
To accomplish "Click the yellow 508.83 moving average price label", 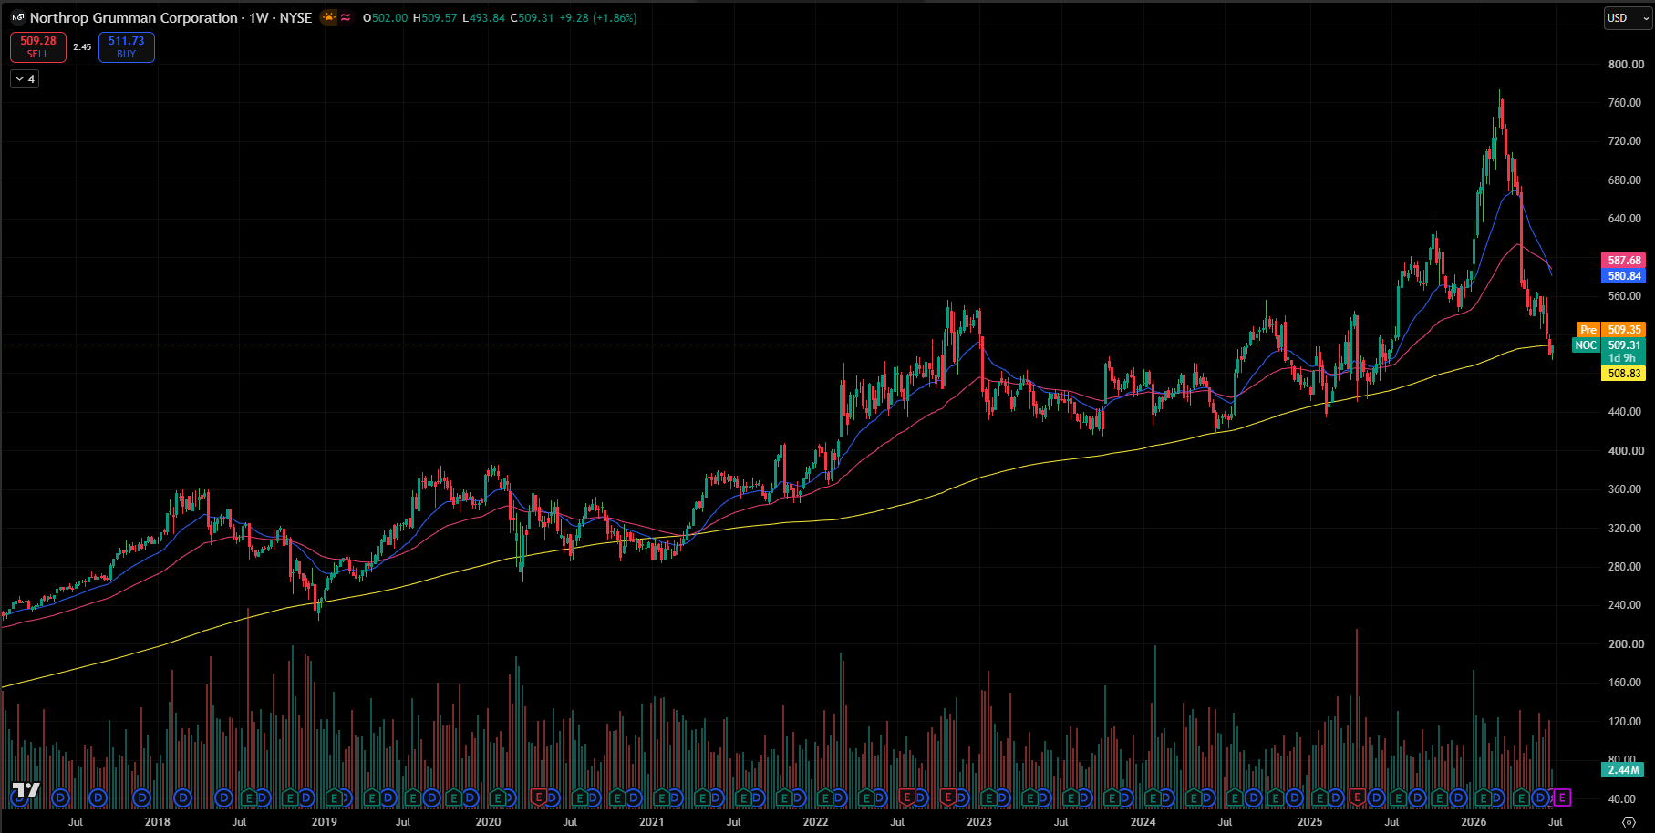I will pos(1624,374).
